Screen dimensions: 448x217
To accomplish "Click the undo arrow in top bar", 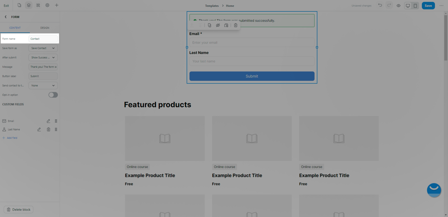I will 380,5.
